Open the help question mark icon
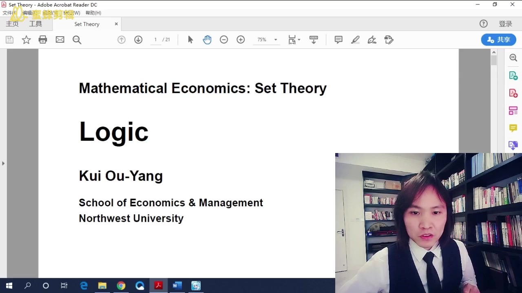Image resolution: width=522 pixels, height=293 pixels. (484, 24)
